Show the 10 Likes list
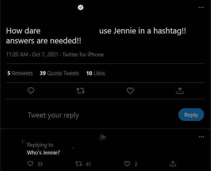 click(x=95, y=73)
